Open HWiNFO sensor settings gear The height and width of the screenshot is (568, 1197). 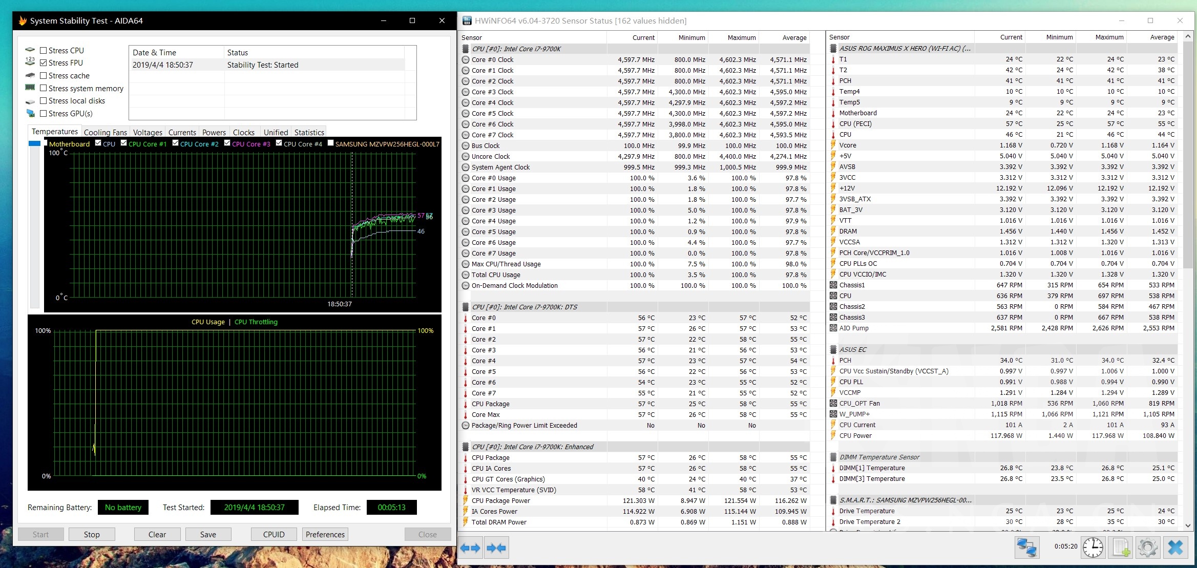[x=1148, y=548]
